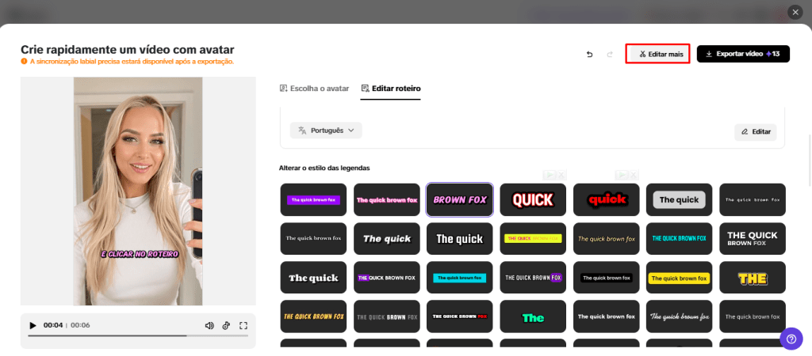Select the yellow blocky THE caption style
This screenshot has height=356, width=812.
click(752, 278)
